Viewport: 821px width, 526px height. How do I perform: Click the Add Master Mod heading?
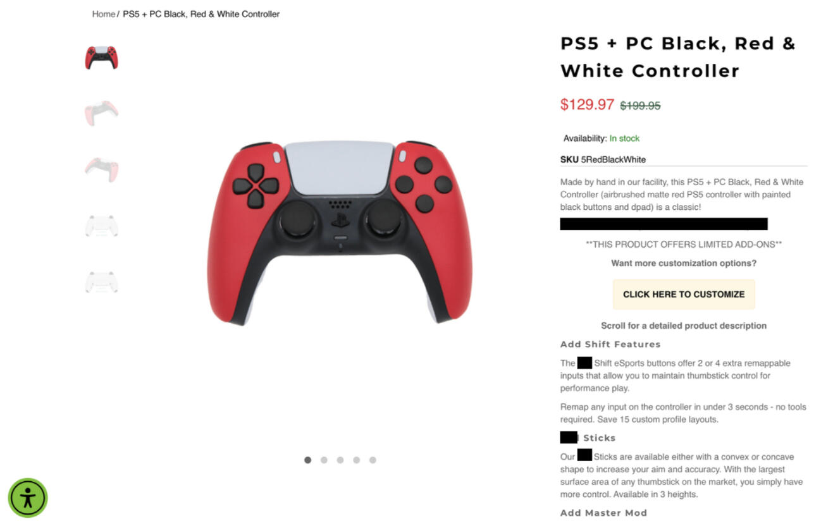pyautogui.click(x=603, y=513)
